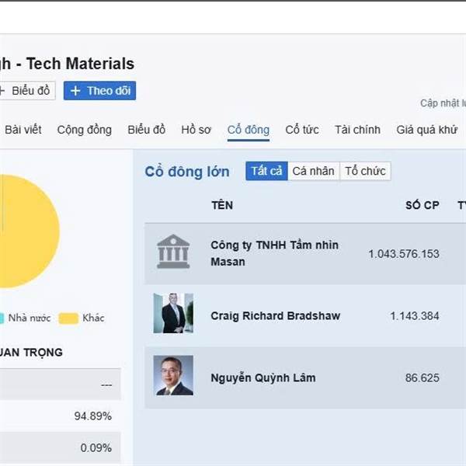Click the bank building icon for Masan

(x=172, y=252)
